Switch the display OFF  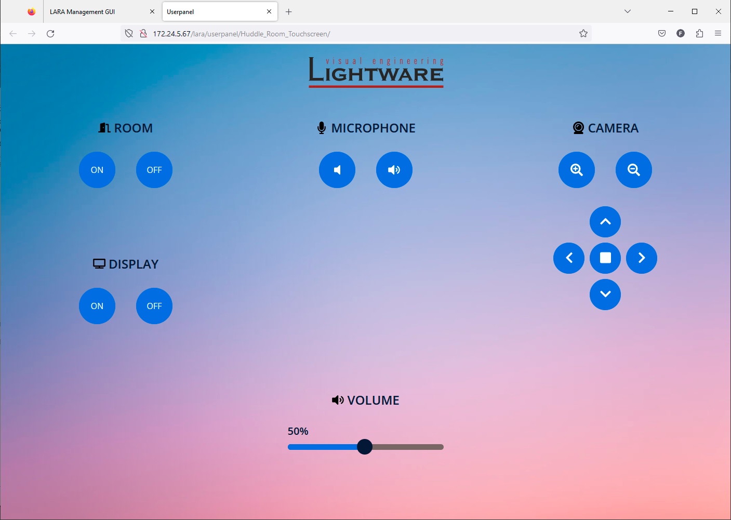point(154,306)
